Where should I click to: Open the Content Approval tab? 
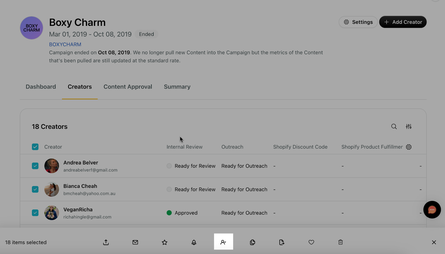coord(128,87)
